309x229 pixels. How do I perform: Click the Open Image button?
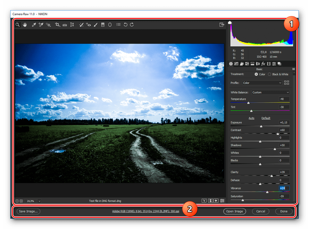(234, 211)
